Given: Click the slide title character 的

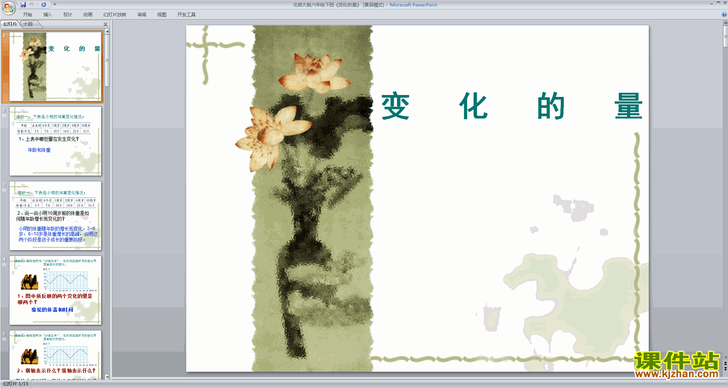Looking at the screenshot, I should click(x=551, y=106).
